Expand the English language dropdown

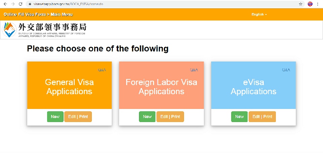(259, 14)
